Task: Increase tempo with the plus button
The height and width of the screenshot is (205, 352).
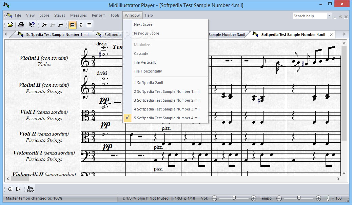Action: point(318,198)
